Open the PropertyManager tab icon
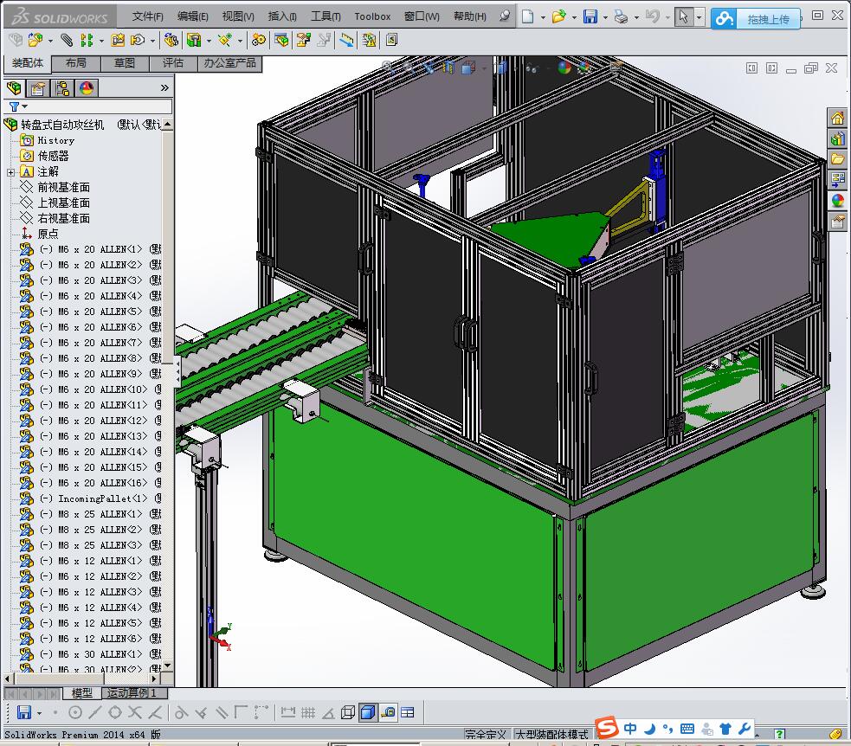 [x=38, y=88]
